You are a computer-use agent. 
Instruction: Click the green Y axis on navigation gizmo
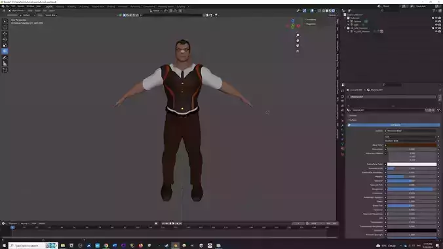[x=293, y=26]
